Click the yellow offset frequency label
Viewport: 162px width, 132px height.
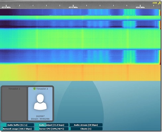[155, 3]
